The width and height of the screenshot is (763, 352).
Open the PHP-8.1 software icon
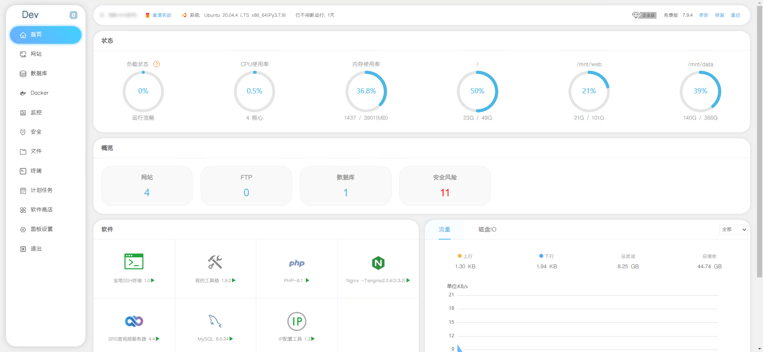pos(296,263)
